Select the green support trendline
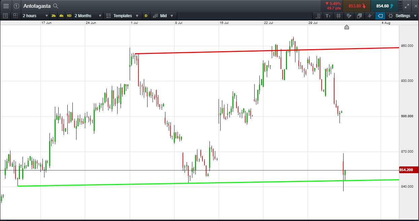 click(208, 183)
